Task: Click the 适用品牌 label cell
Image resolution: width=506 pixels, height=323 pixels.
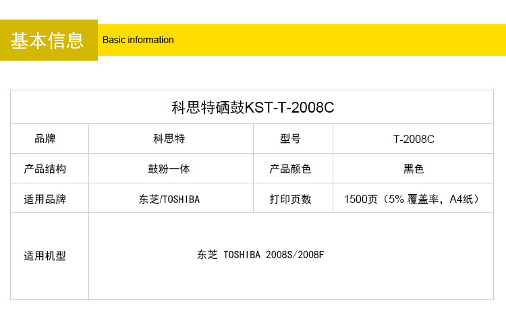Action: point(45,199)
